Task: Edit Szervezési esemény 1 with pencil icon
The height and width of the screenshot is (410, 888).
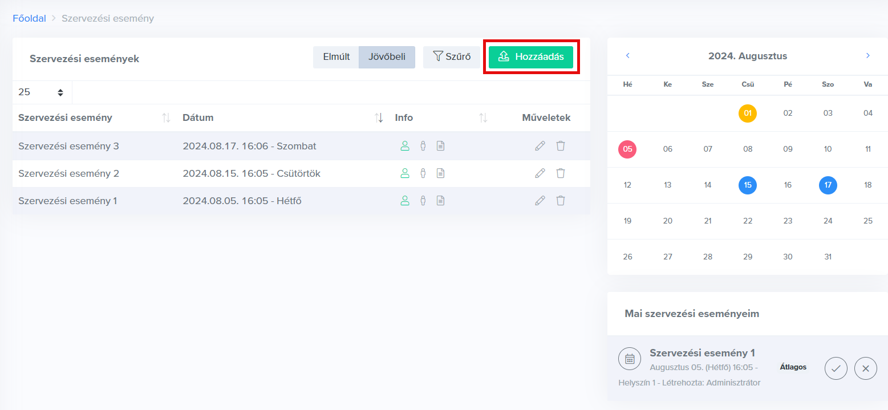Action: [x=540, y=201]
